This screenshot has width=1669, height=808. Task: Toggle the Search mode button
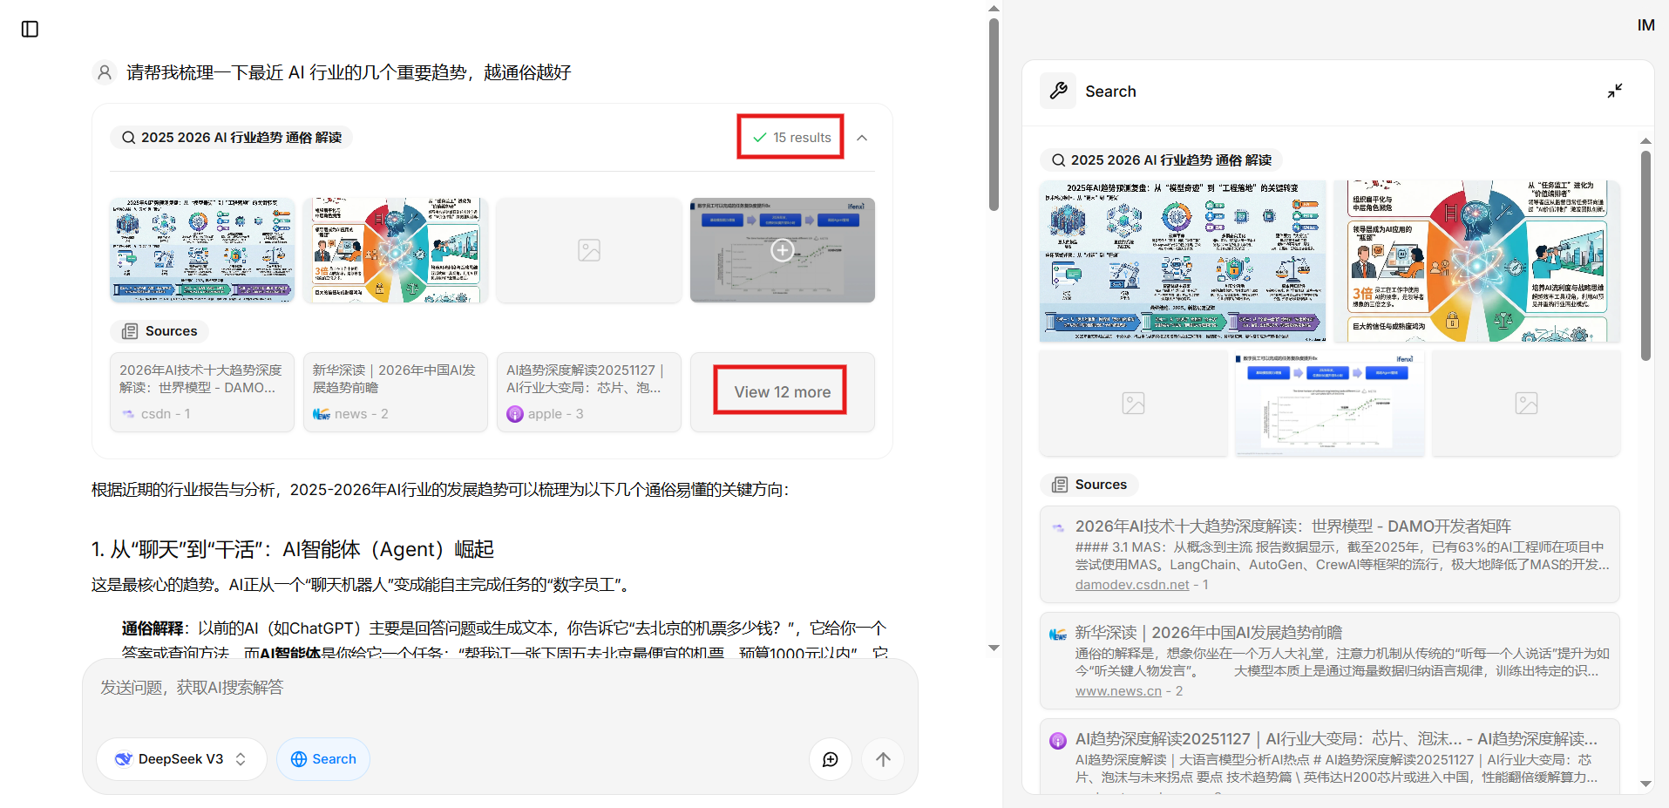323,759
